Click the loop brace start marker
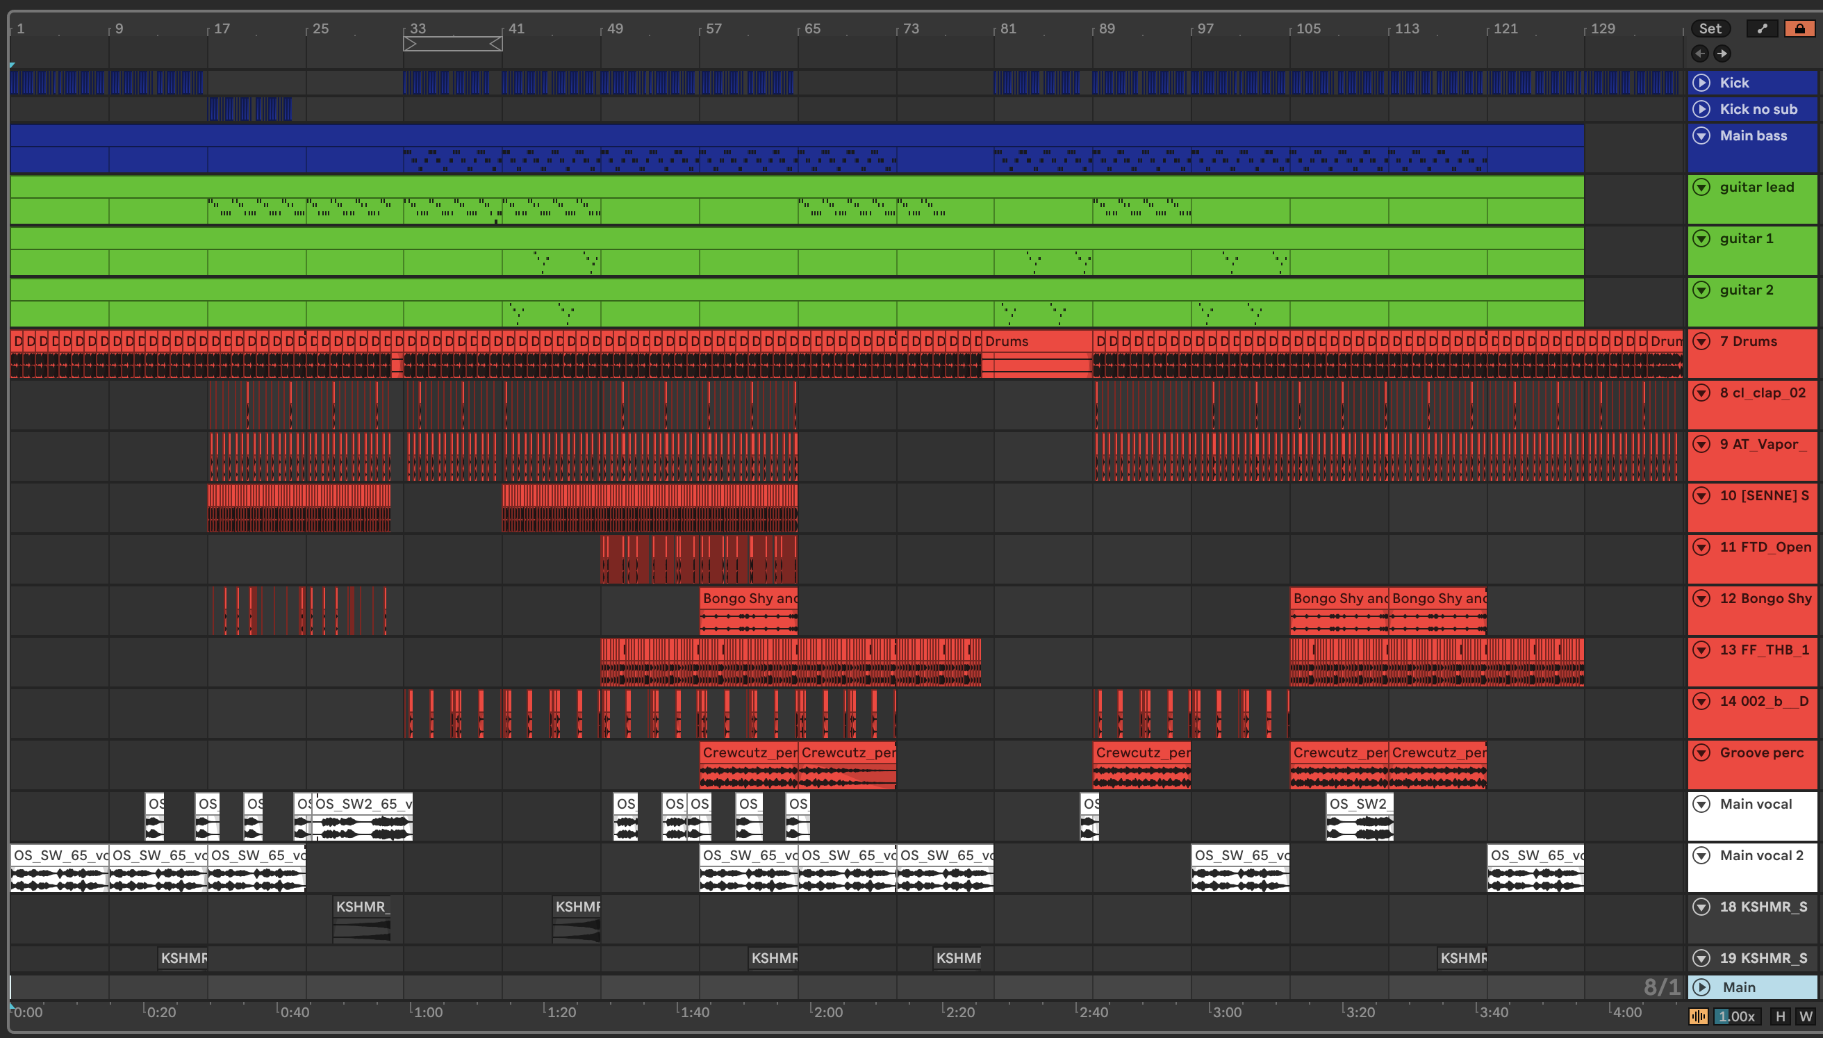Image resolution: width=1823 pixels, height=1038 pixels. pyautogui.click(x=410, y=44)
